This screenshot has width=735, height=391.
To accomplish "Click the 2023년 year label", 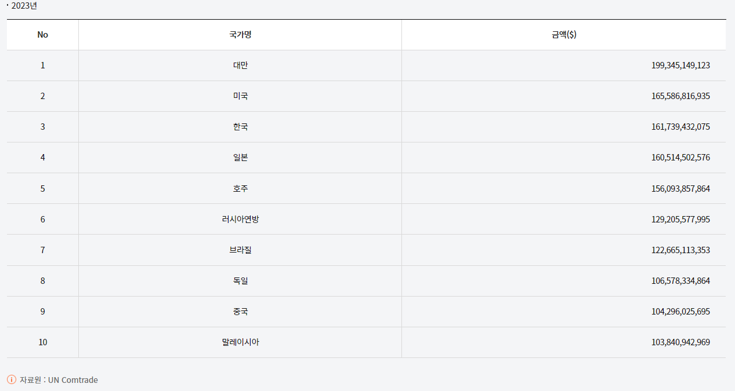I will click(x=24, y=6).
